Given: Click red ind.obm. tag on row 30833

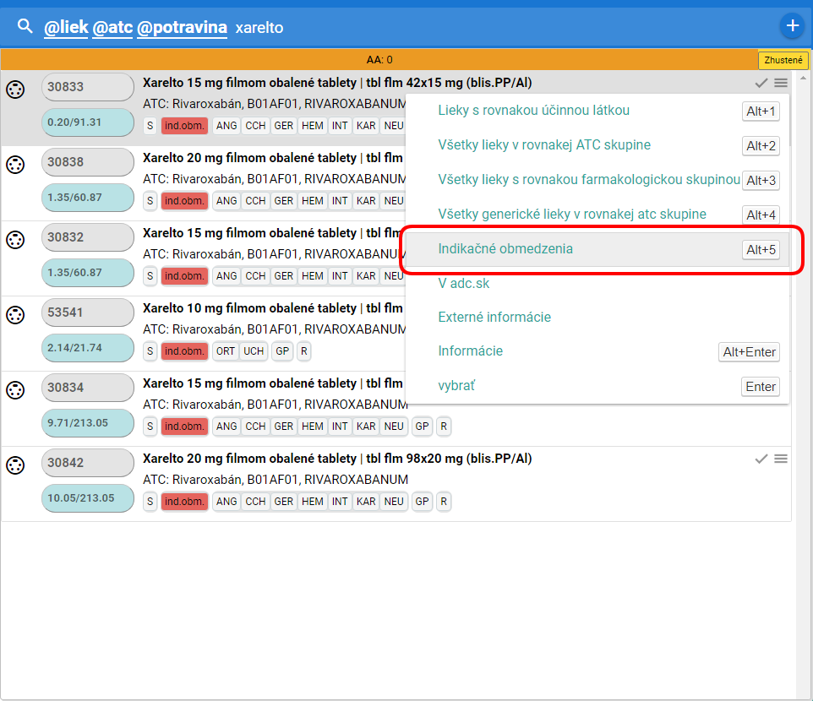Looking at the screenshot, I should [184, 126].
